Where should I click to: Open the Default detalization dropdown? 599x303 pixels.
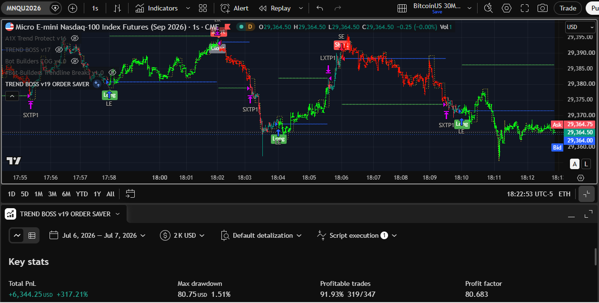[262, 235]
